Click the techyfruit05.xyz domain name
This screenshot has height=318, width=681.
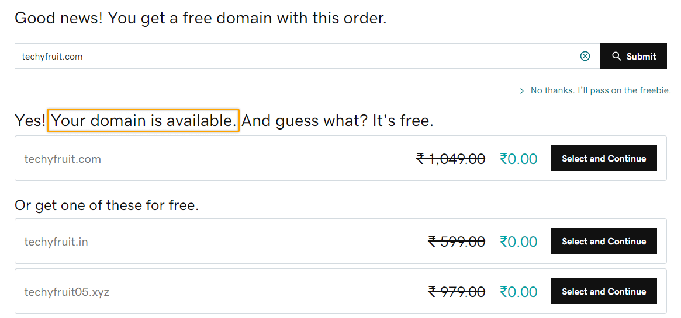coord(67,292)
